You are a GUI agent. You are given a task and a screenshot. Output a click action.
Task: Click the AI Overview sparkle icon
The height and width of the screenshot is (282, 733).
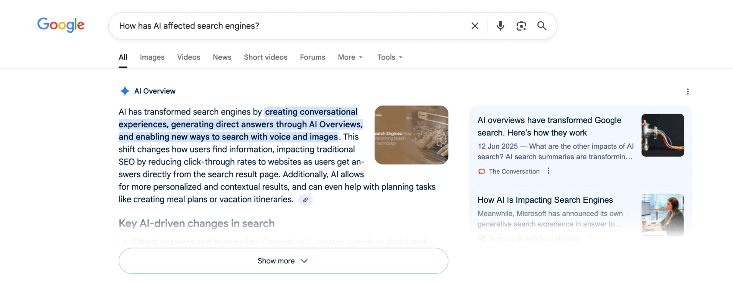tap(125, 91)
